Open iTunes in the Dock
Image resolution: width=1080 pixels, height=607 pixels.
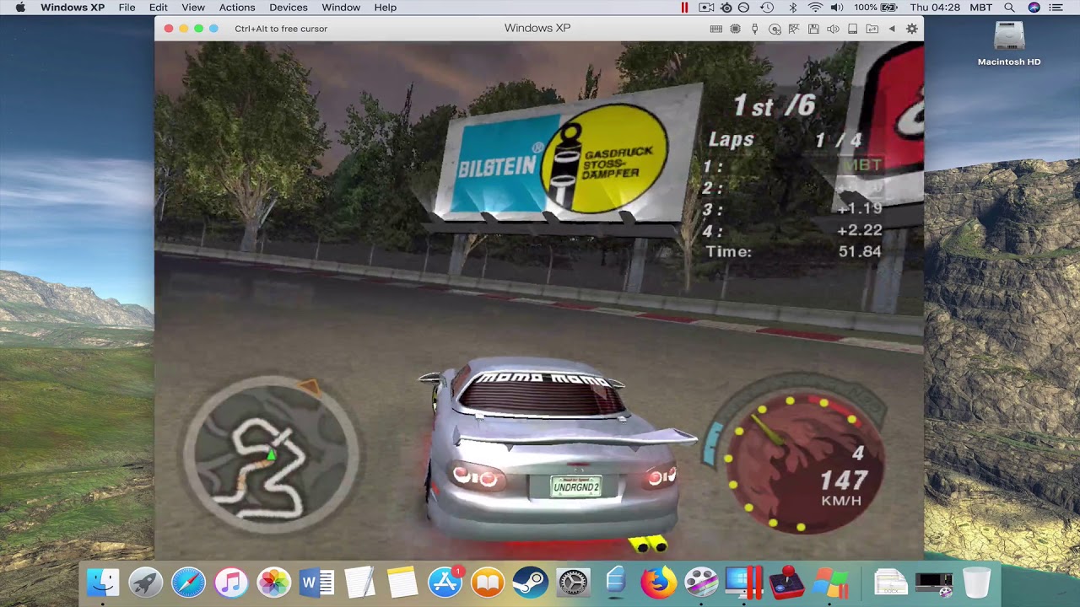(x=231, y=583)
